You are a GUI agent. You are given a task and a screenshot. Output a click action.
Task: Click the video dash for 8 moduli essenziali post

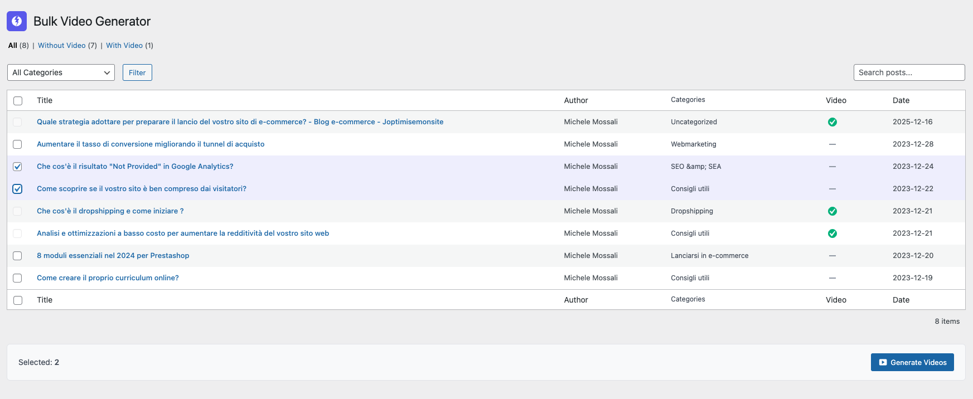[x=832, y=256]
